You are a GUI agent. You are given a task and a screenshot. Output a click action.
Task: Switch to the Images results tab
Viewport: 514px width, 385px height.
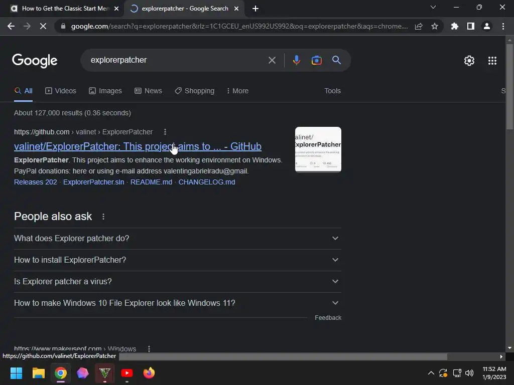click(105, 91)
